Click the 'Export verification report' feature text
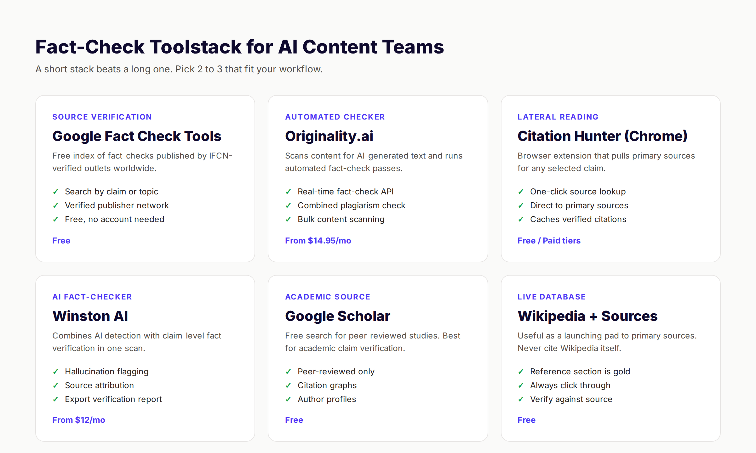Viewport: 756px width, 453px height. pyautogui.click(x=113, y=399)
